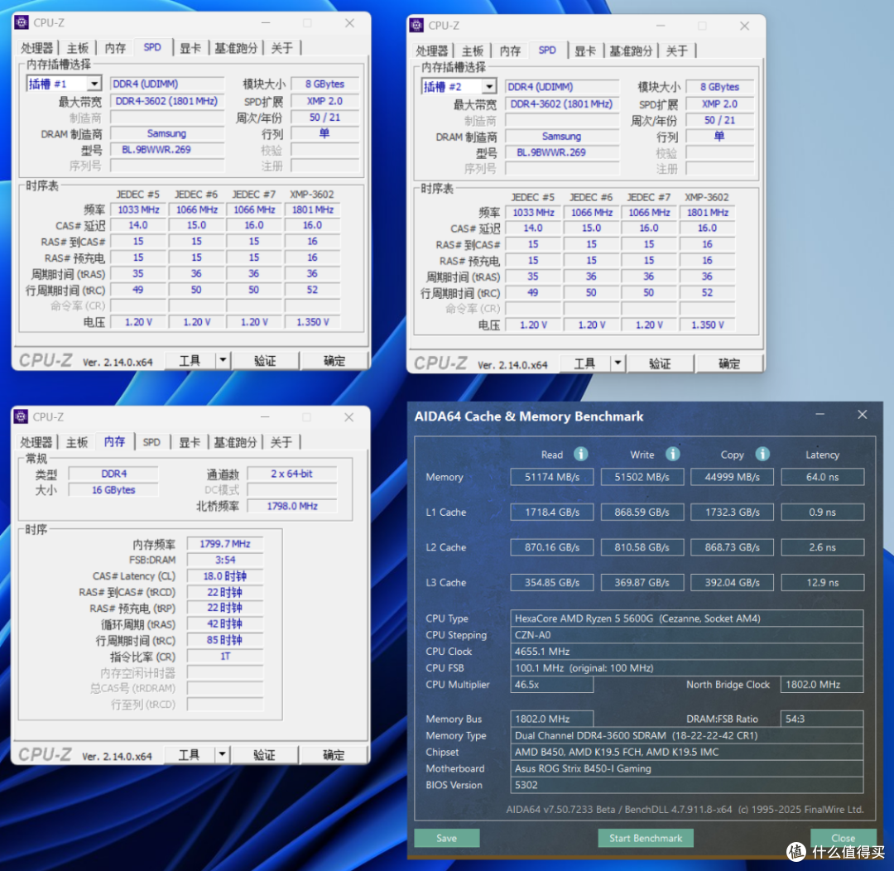This screenshot has width=894, height=871.
Task: Select SPD tab in slot #1 window
Action: [x=152, y=47]
